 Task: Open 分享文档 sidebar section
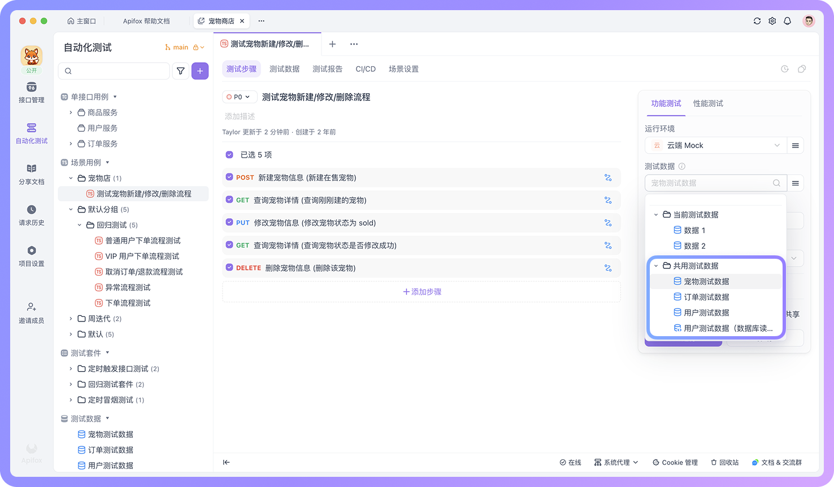click(32, 175)
